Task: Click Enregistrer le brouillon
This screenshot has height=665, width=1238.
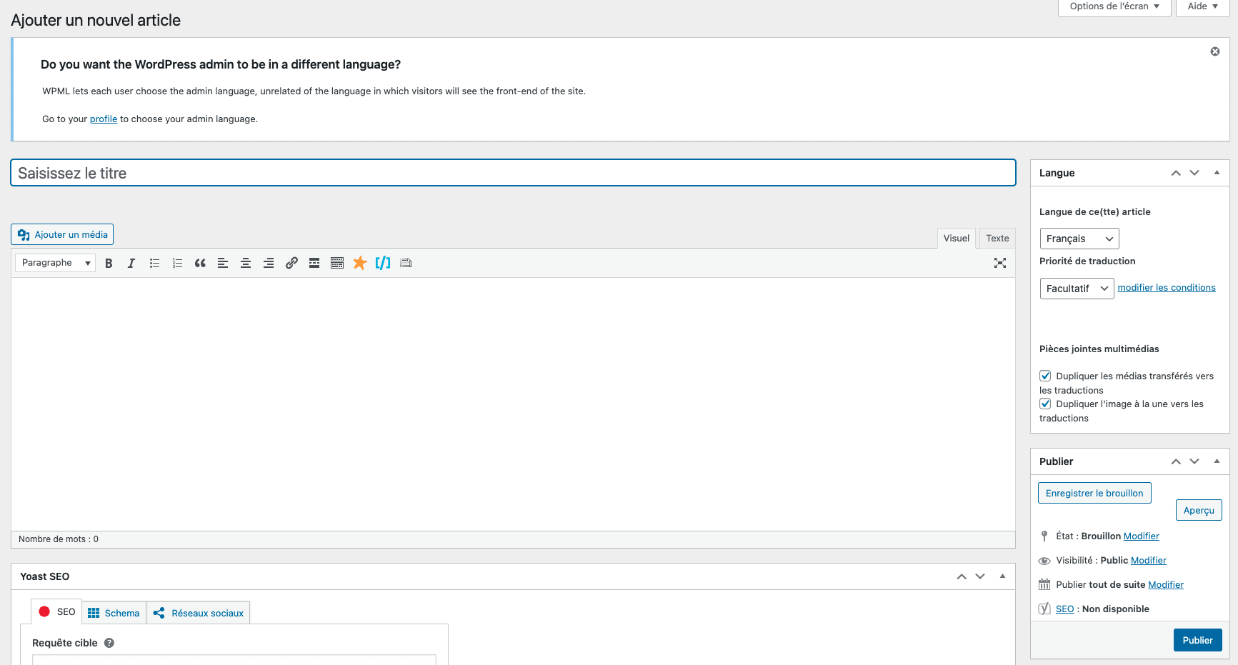Action: (x=1094, y=493)
